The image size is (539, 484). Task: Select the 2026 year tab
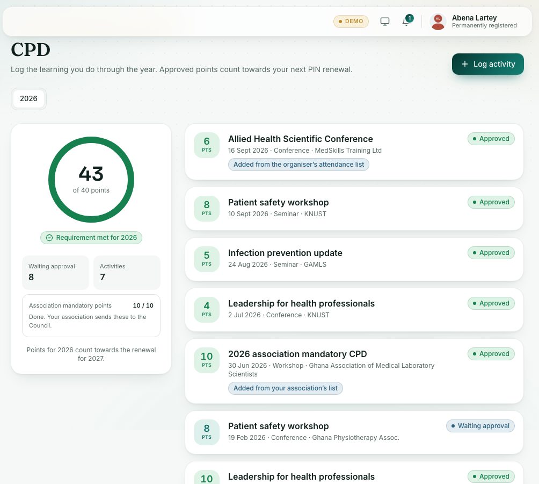click(28, 99)
